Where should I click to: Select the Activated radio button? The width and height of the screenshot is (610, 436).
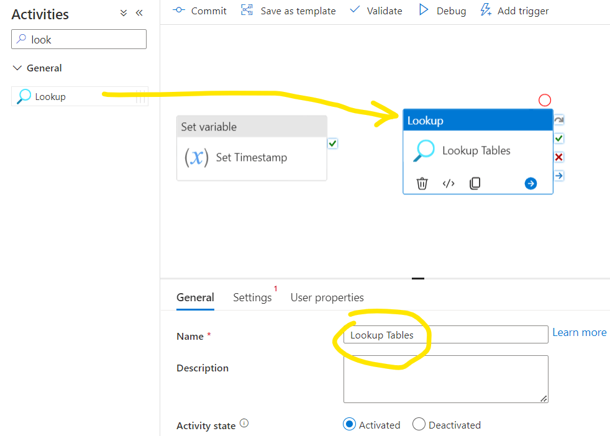[350, 425]
